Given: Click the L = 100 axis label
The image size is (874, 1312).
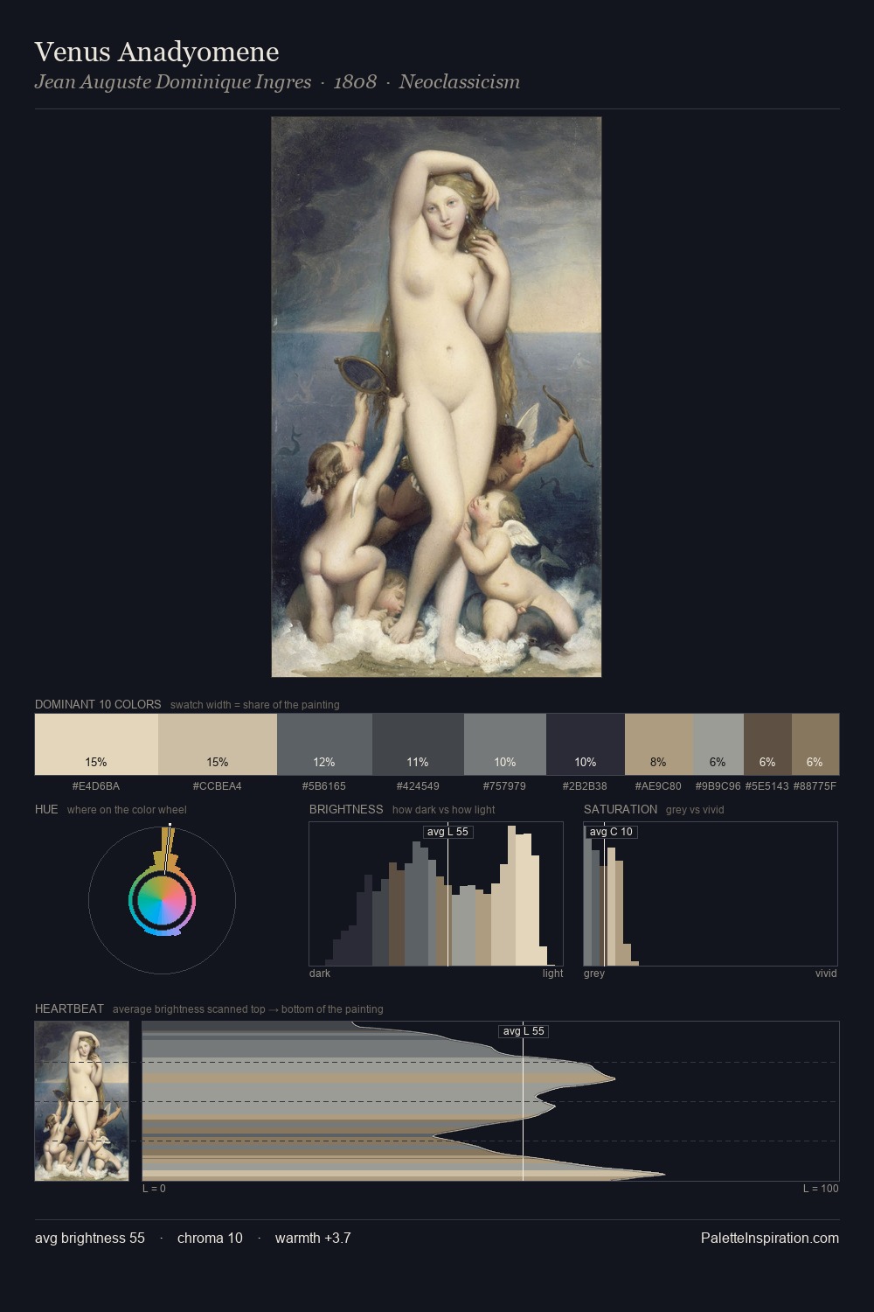Looking at the screenshot, I should click(821, 1189).
